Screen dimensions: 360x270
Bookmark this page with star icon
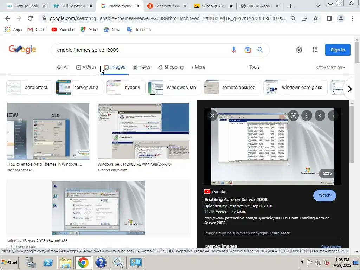316,18
